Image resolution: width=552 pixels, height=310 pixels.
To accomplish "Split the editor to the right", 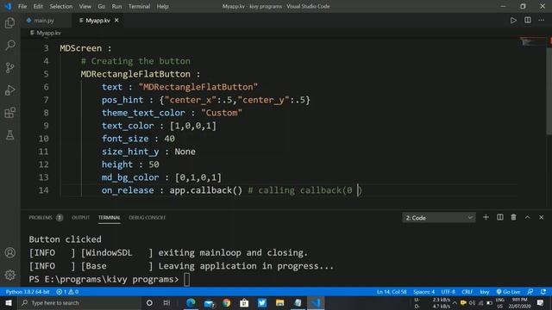I will [527, 21].
